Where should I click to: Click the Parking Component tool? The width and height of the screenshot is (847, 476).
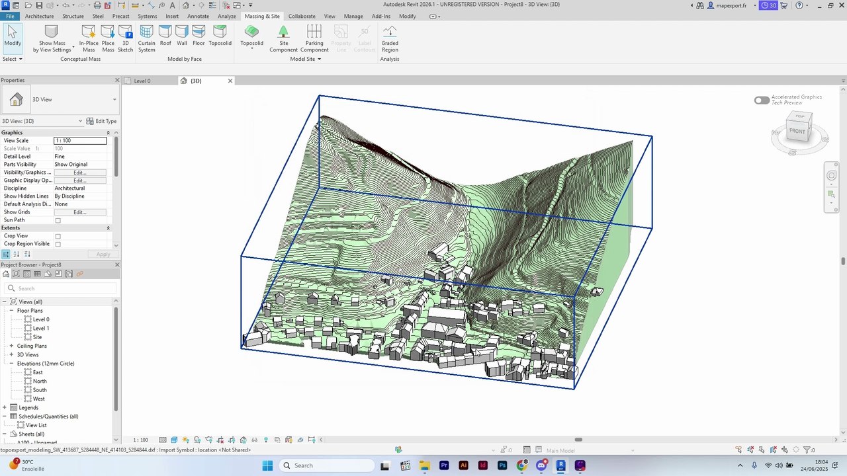[314, 38]
